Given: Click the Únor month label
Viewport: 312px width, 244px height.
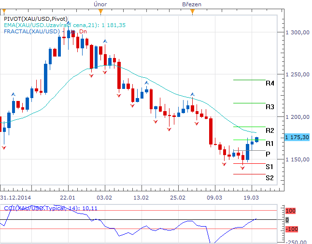Looking at the screenshot, I should 100,4.
